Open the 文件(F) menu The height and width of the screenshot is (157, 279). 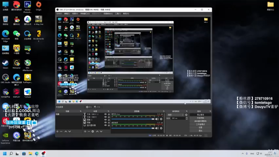(x=59, y=14)
